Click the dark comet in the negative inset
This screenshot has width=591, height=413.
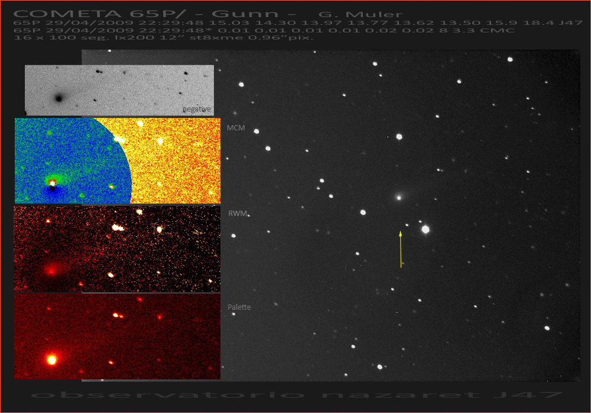[x=59, y=98]
